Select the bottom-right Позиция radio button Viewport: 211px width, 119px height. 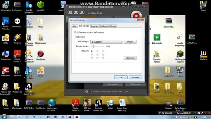[x=103, y=58]
